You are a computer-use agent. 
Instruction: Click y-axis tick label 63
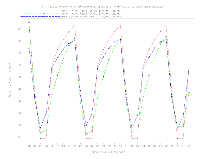[x=20, y=113]
